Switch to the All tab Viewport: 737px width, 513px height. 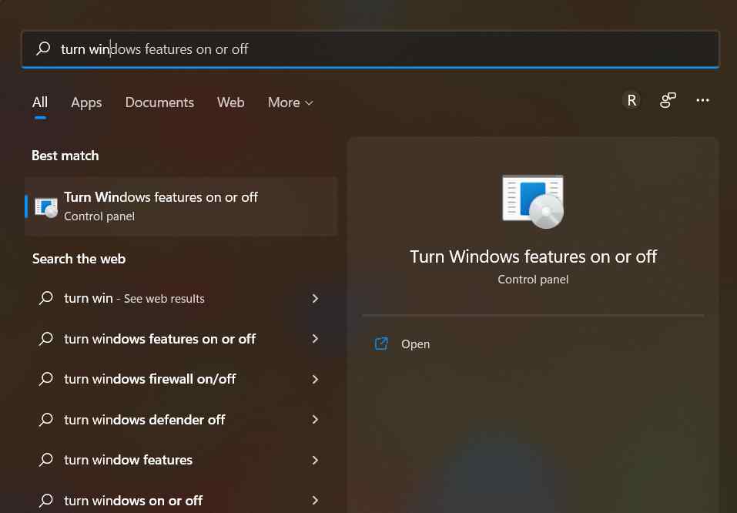(x=40, y=102)
